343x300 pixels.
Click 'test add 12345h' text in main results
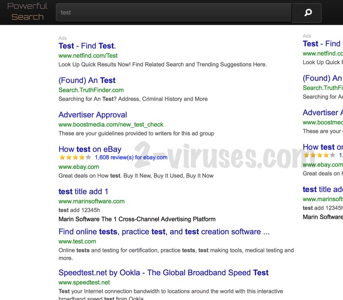pos(79,210)
